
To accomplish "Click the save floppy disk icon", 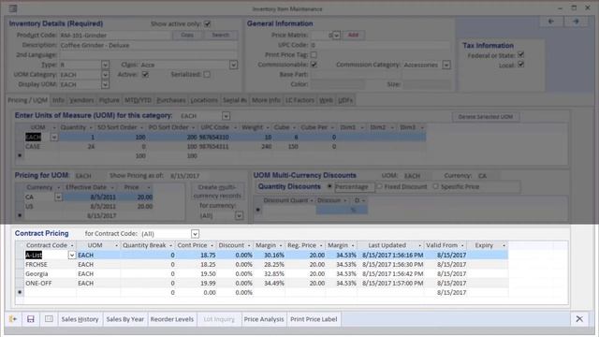I will 31,319.
